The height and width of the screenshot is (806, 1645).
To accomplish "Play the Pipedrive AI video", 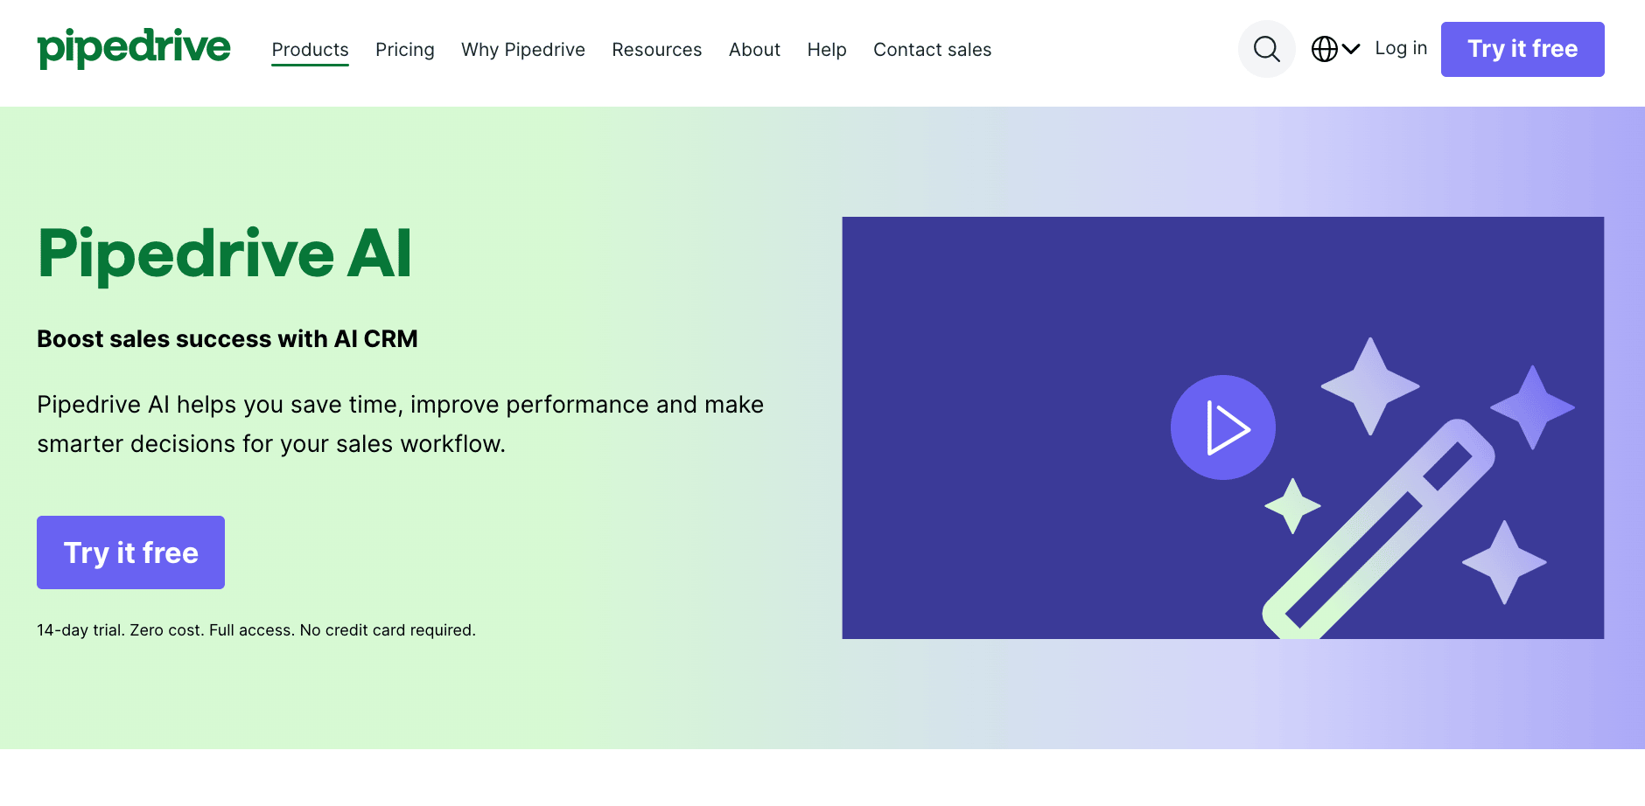I will click(x=1222, y=427).
